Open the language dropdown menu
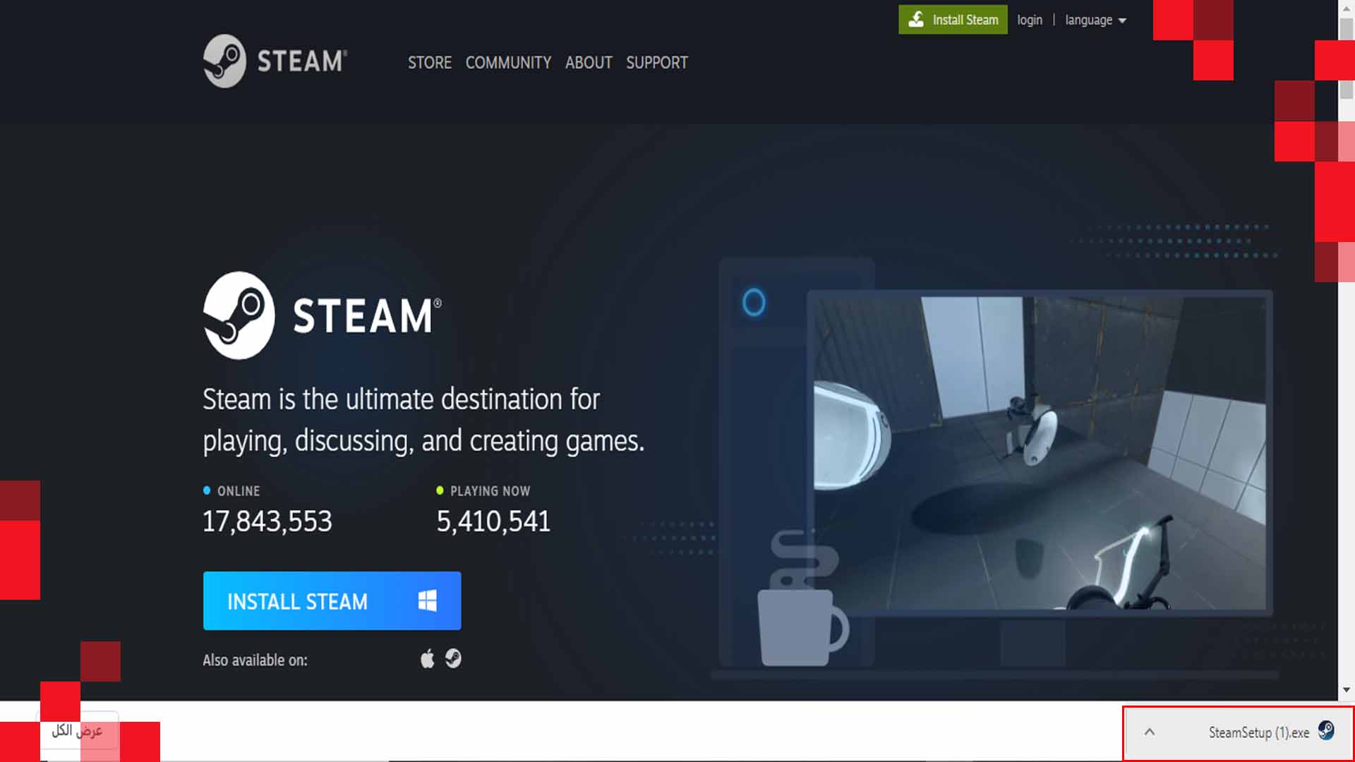Image resolution: width=1355 pixels, height=762 pixels. (x=1088, y=20)
